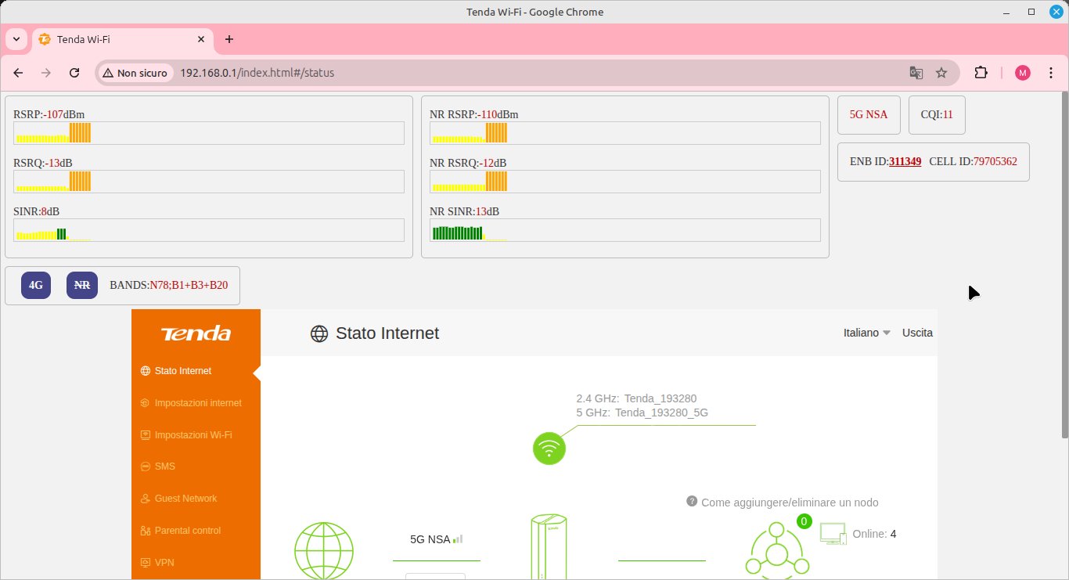Open Impostazioni Wi-Fi in sidebar
The height and width of the screenshot is (580, 1069).
(193, 435)
